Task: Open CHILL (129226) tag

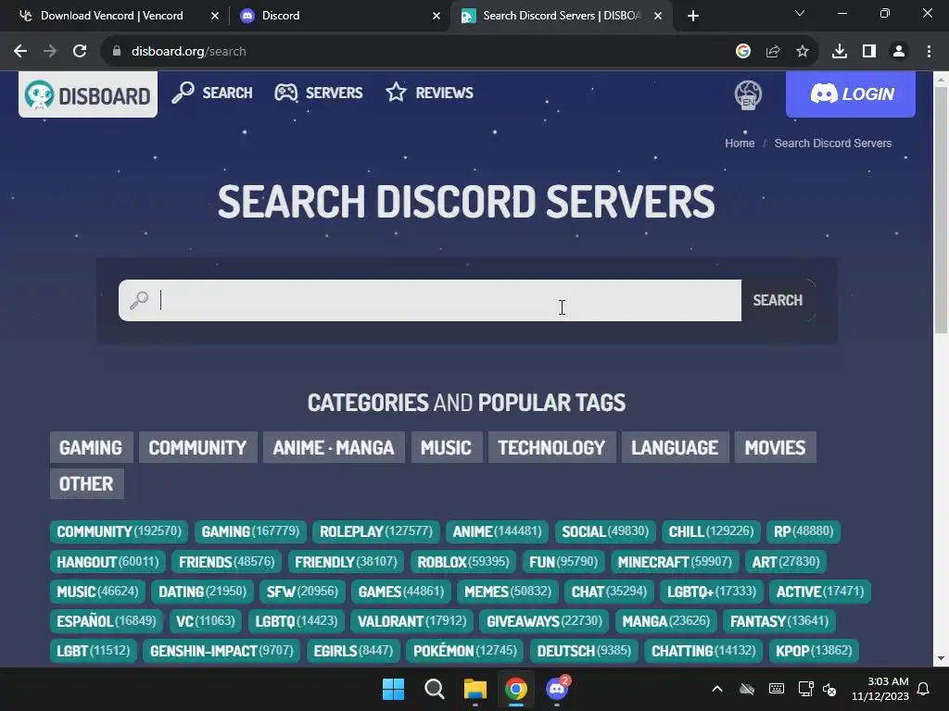Action: (711, 531)
